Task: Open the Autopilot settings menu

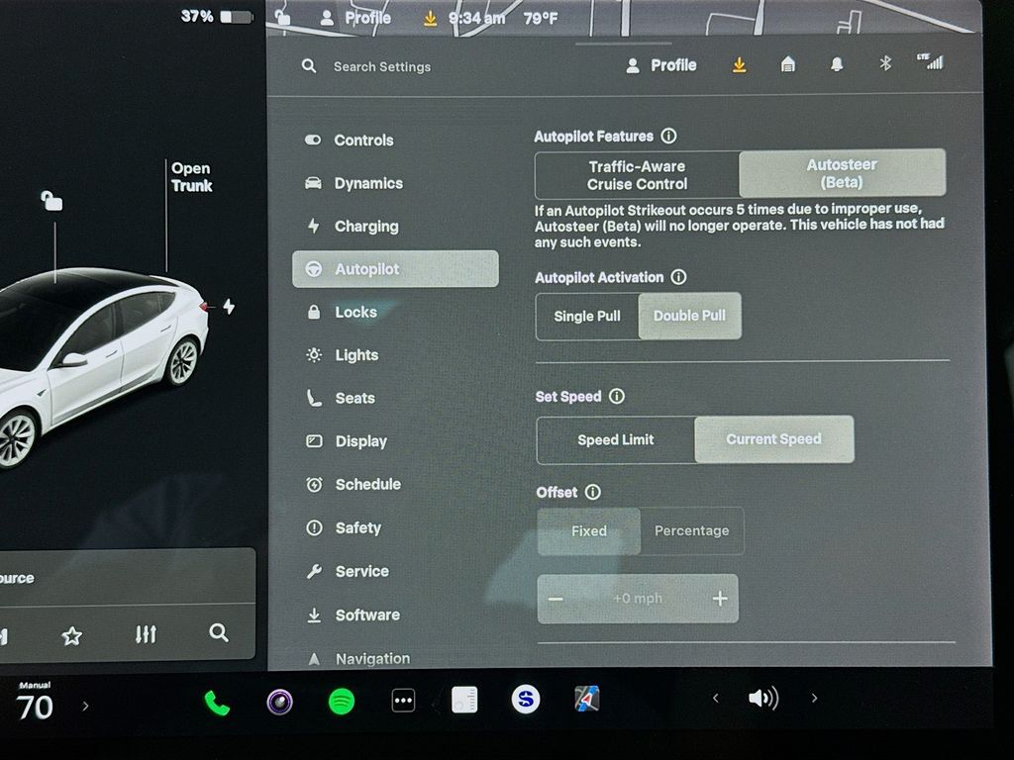Action: point(396,269)
